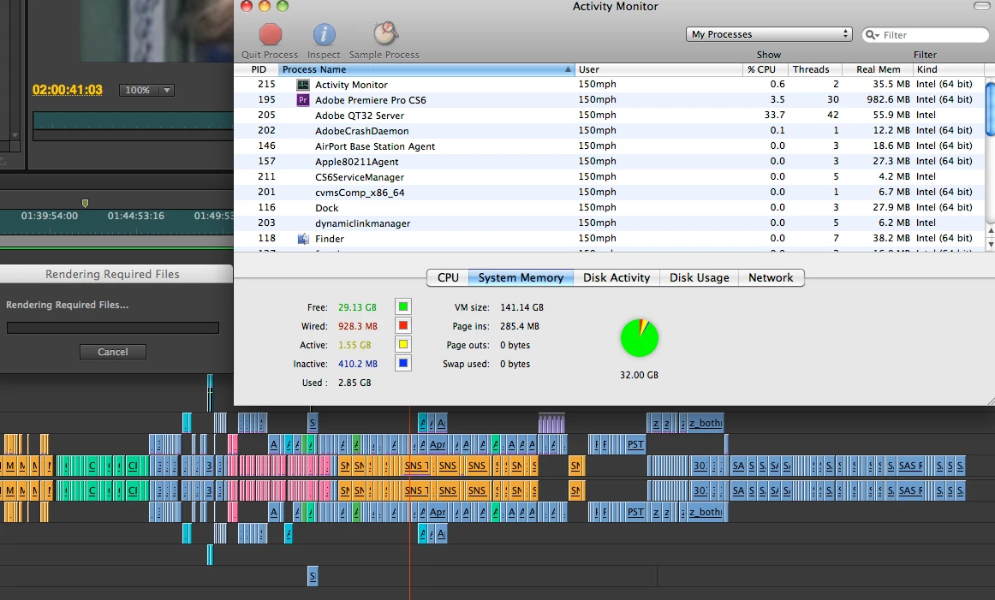Viewport: 995px width, 600px height.
Task: Click the Real Mem column header
Action: 878,69
